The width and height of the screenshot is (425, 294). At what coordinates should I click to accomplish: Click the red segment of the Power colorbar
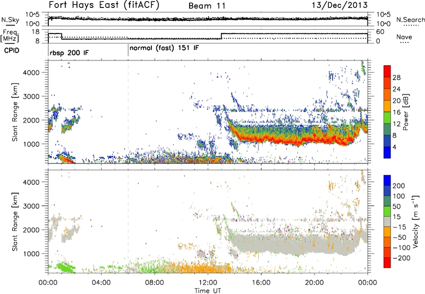(x=387, y=71)
